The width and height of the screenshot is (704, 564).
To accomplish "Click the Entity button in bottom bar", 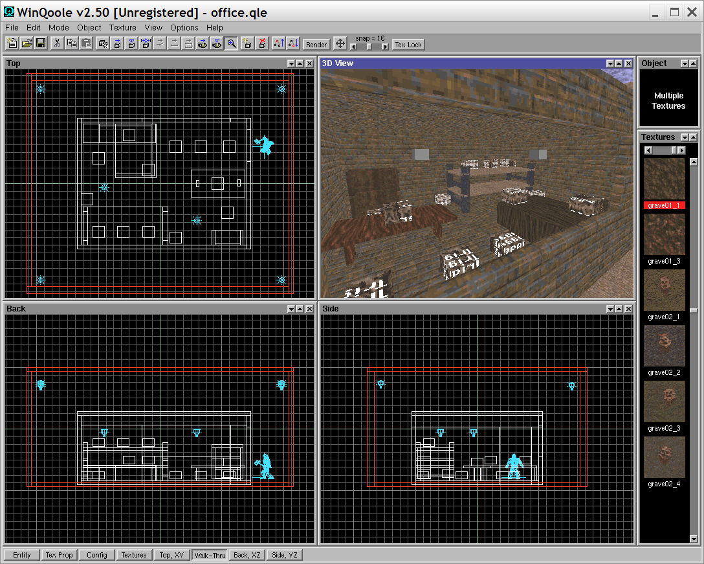I will (21, 555).
